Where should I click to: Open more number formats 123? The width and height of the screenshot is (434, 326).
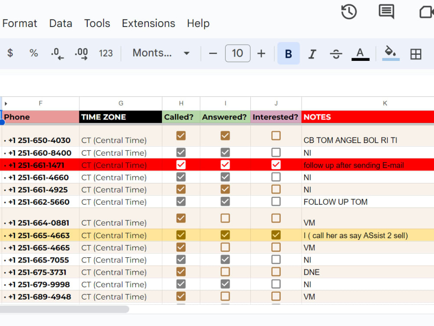[106, 53]
